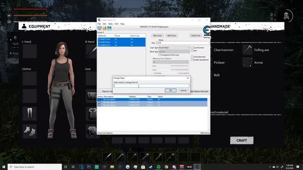
Task: Enable the Unrandomizer checkbox
Action: click(x=192, y=57)
